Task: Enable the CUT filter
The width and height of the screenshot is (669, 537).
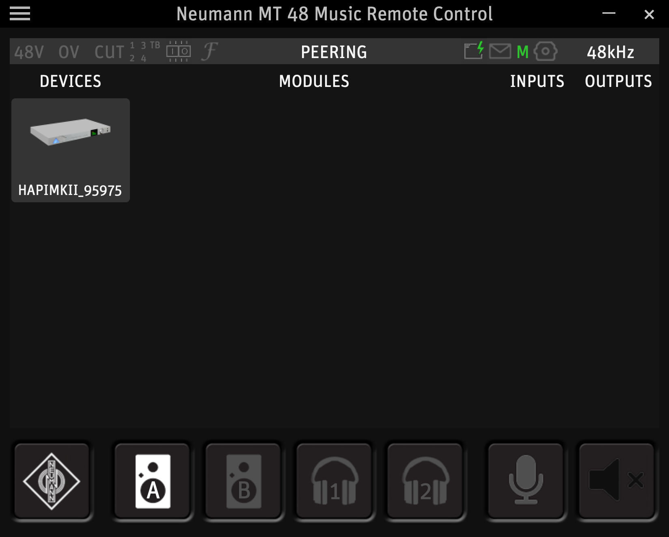Action: click(109, 52)
